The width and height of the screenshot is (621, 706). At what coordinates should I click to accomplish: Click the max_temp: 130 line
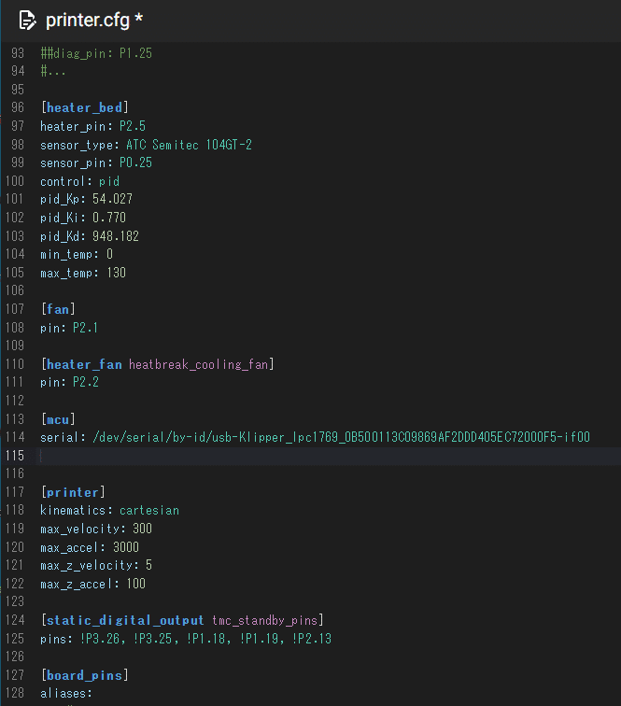click(x=83, y=273)
